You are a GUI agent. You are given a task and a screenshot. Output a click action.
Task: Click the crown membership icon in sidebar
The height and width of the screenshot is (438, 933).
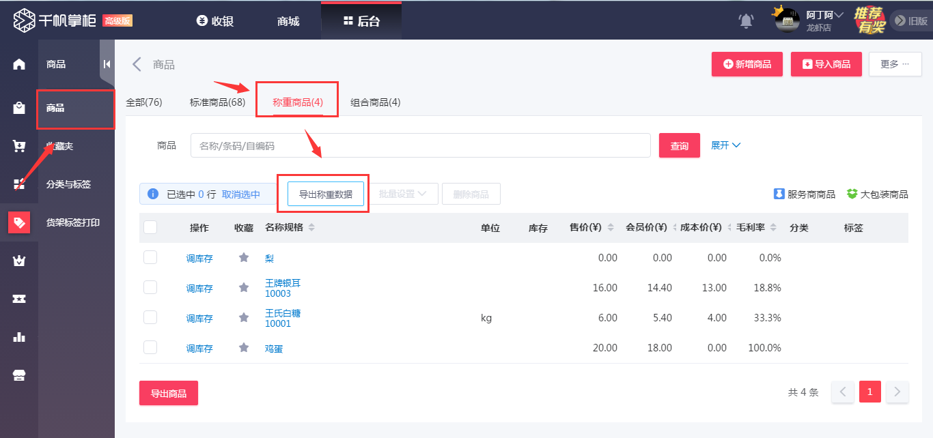point(18,261)
